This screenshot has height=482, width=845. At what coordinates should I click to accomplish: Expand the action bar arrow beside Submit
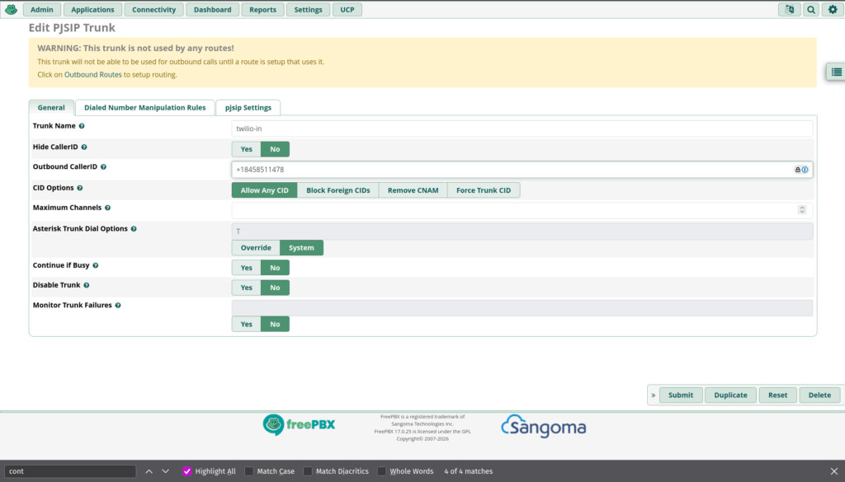click(x=654, y=395)
